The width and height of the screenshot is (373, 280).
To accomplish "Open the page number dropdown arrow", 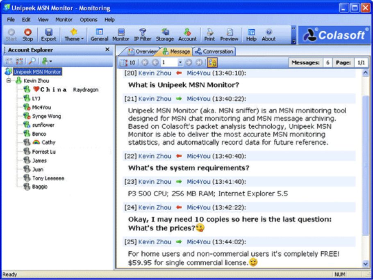I will point(180,63).
